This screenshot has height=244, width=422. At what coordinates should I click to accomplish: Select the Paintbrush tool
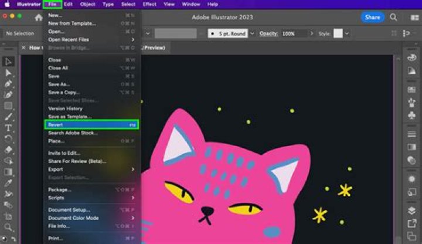(8, 117)
